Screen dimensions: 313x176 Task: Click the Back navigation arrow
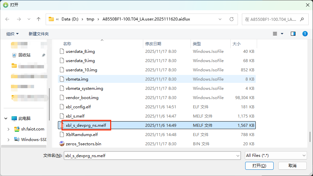[8, 19]
